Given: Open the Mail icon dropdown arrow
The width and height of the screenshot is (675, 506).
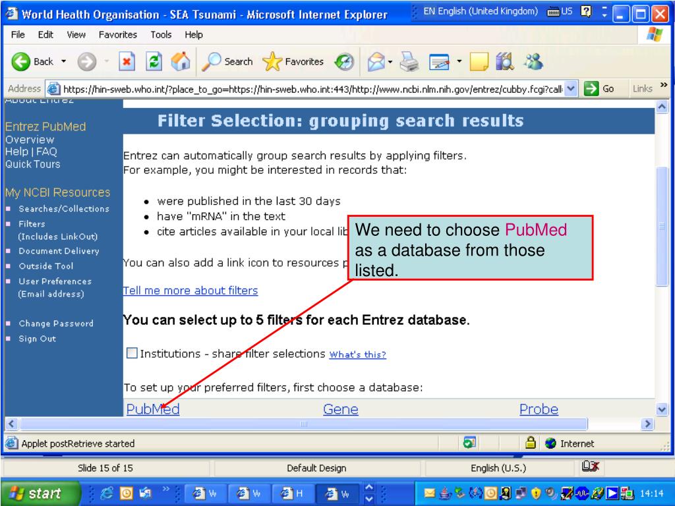Looking at the screenshot, I should point(390,61).
